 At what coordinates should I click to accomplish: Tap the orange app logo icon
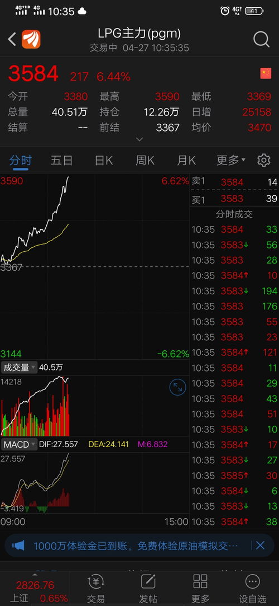tap(31, 39)
